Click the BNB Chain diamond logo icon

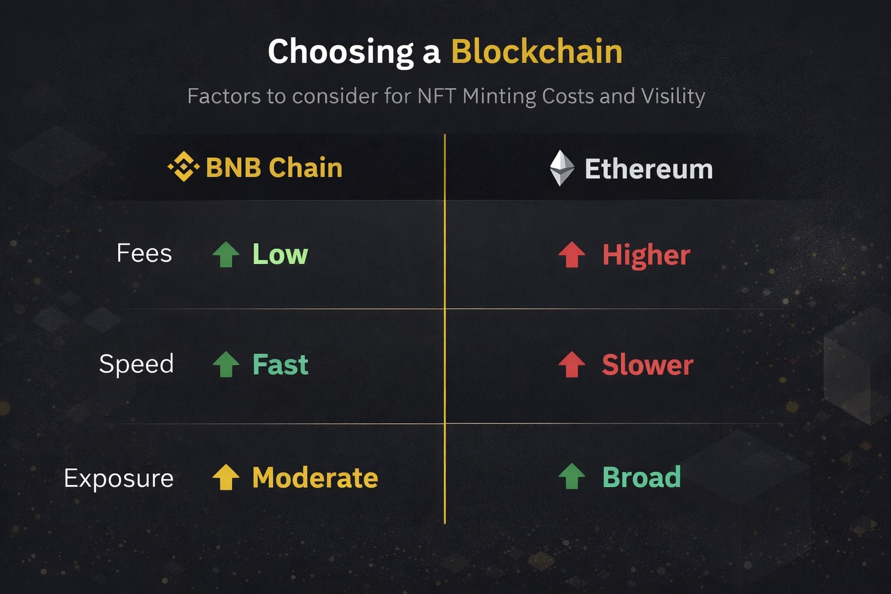(183, 166)
